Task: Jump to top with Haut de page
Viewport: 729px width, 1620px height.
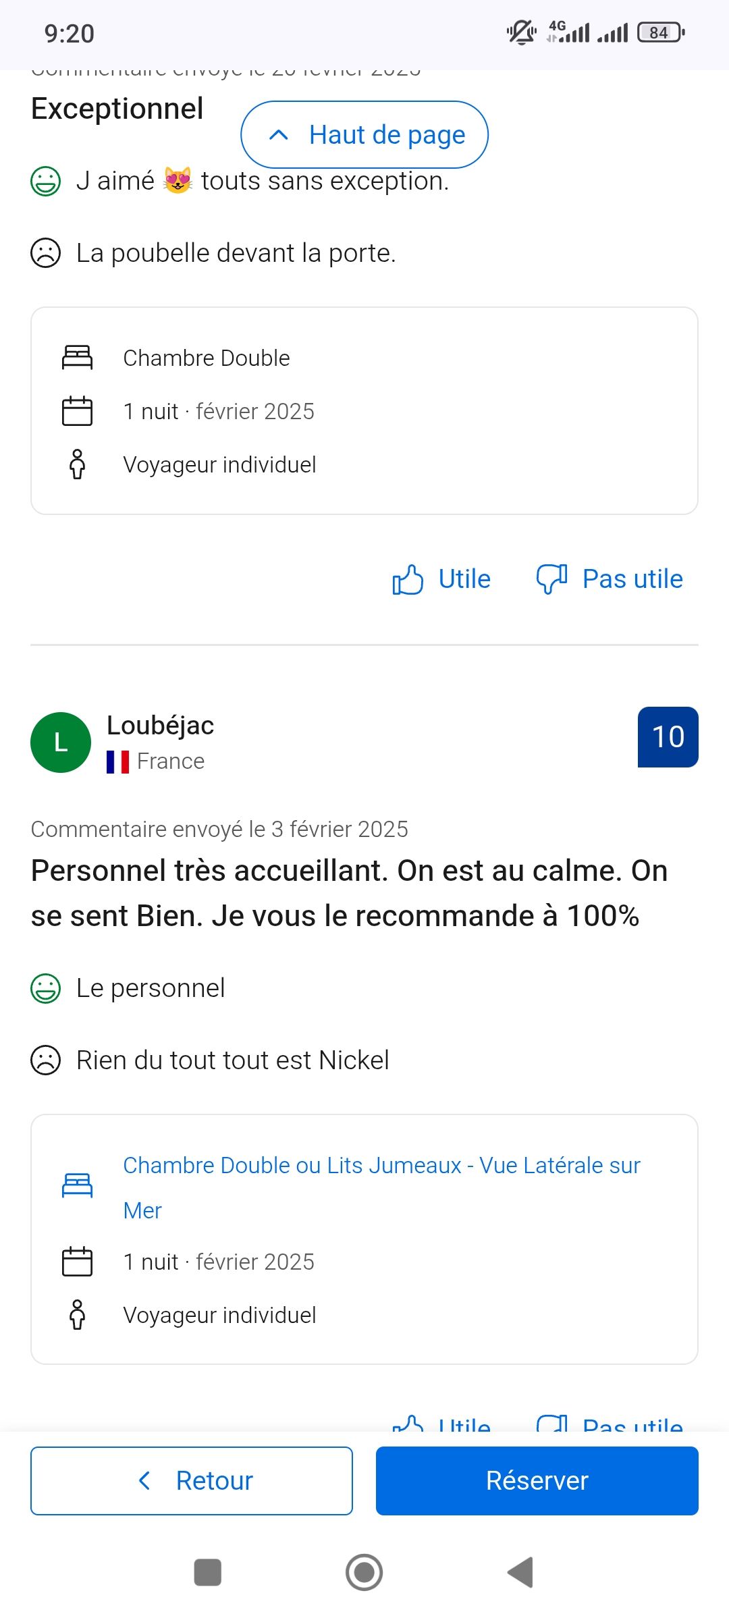Action: tap(364, 135)
